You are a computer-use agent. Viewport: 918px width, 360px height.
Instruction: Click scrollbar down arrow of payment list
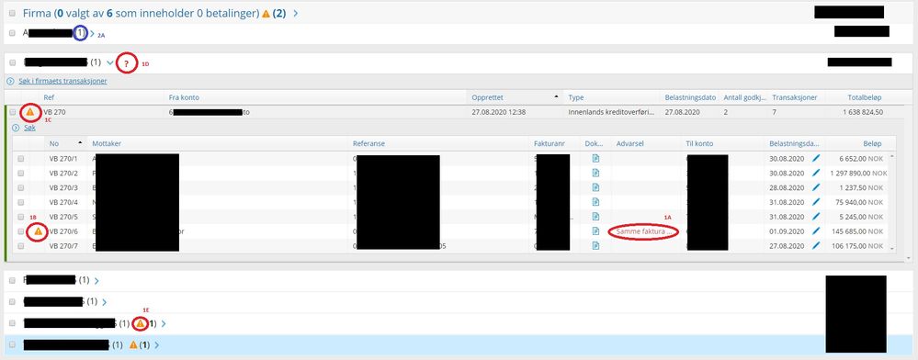tap(891, 250)
